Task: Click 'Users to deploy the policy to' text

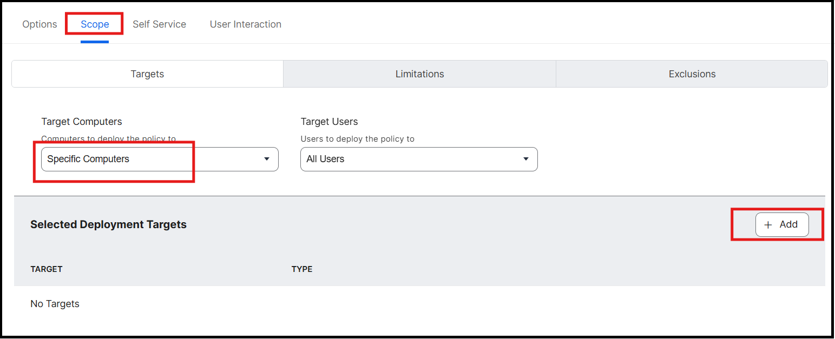Action: coord(357,139)
